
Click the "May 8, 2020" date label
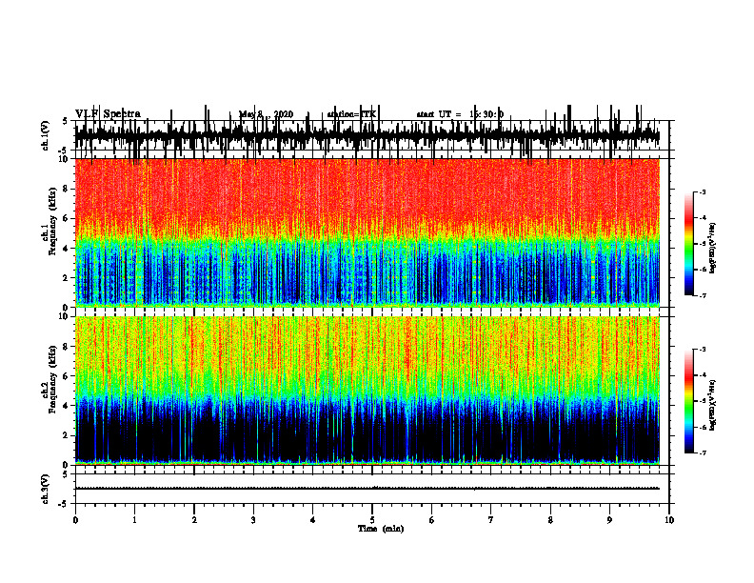pyautogui.click(x=266, y=114)
